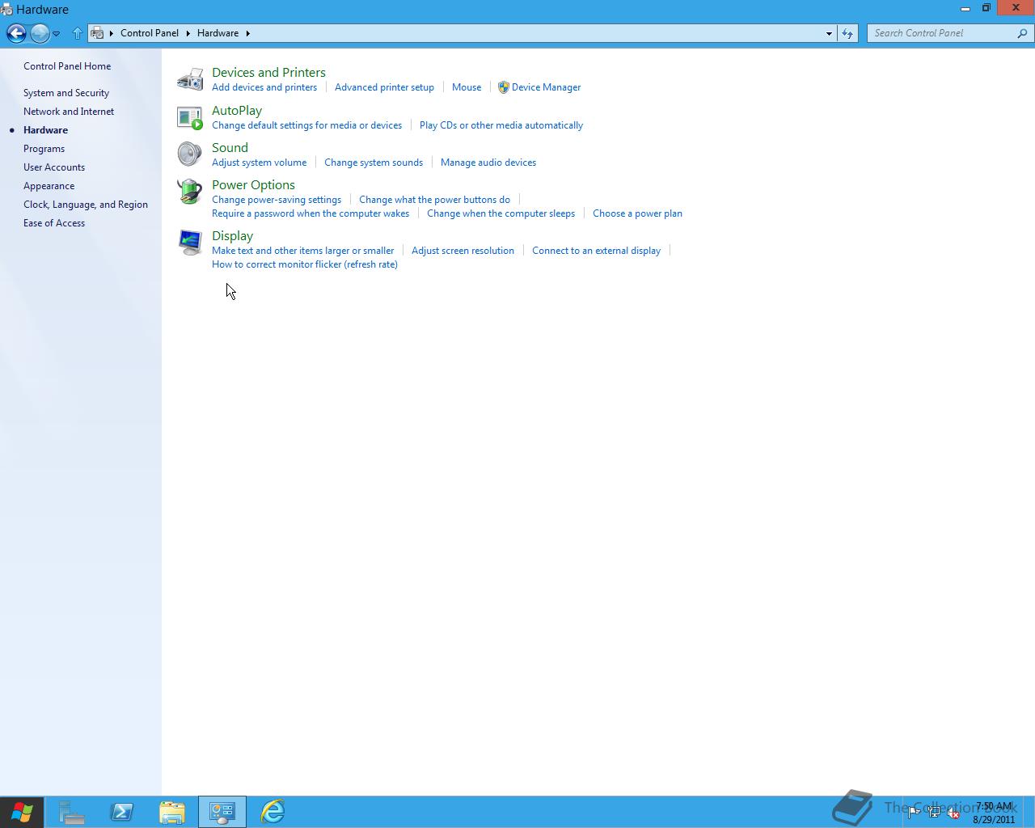Open the taskbar clock and date
Viewport: 1035px width, 828px height.
pos(994,813)
